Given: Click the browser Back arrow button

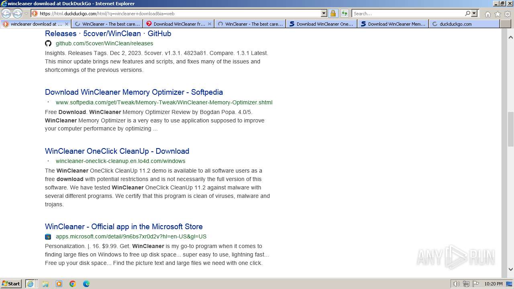Looking at the screenshot, I should [6, 13].
